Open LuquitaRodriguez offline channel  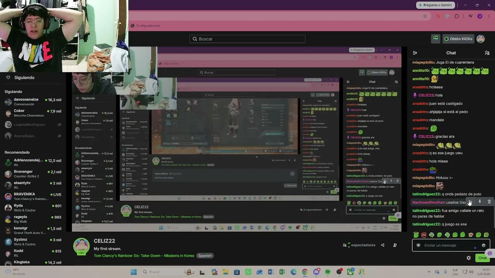click(x=33, y=124)
